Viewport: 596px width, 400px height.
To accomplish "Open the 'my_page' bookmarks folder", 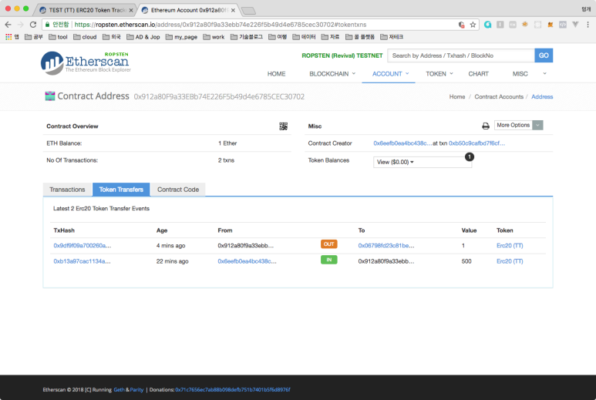I will coord(181,37).
